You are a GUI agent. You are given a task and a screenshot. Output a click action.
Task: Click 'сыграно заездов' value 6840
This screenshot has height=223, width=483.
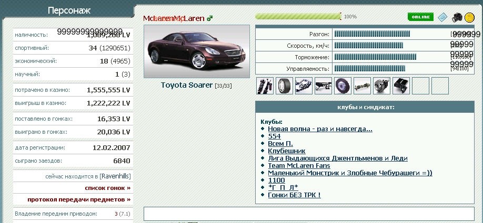(122, 161)
